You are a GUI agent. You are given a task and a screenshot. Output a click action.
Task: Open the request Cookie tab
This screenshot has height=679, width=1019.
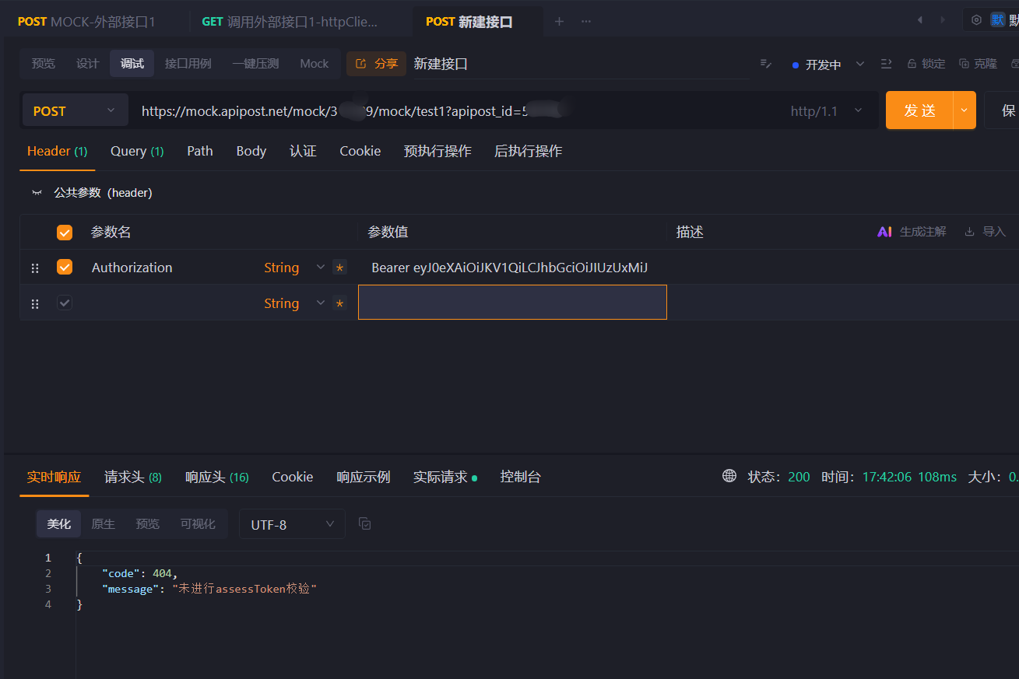pyautogui.click(x=360, y=152)
